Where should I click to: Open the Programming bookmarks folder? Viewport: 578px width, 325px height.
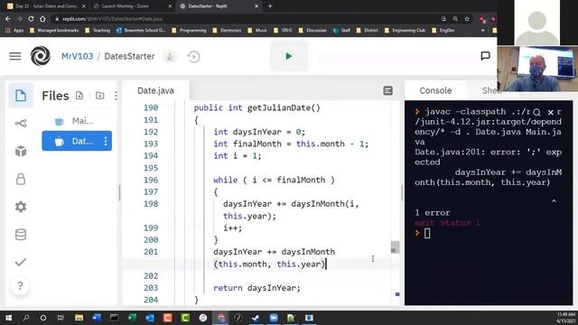[x=189, y=31]
